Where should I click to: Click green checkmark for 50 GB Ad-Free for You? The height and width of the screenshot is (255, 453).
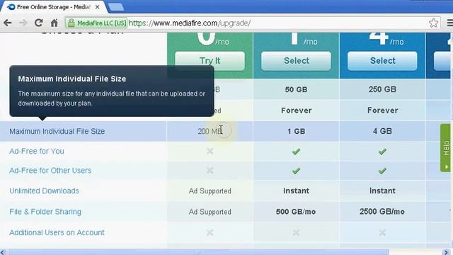[296, 152]
